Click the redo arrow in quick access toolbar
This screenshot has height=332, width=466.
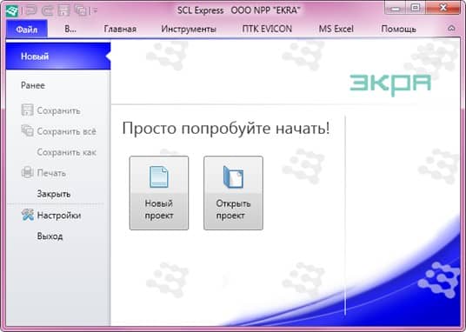(47, 10)
